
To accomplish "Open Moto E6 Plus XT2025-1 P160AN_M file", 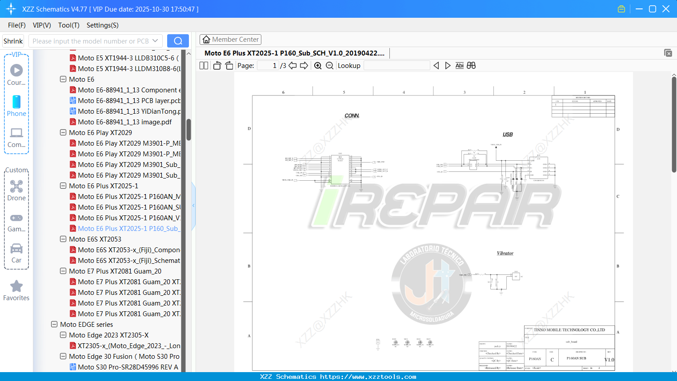I will click(125, 197).
